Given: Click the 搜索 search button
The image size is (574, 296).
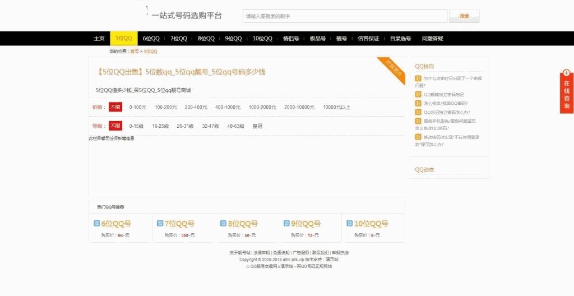Looking at the screenshot, I should tap(464, 16).
